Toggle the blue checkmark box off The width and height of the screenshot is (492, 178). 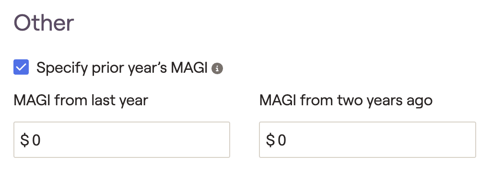coord(21,67)
